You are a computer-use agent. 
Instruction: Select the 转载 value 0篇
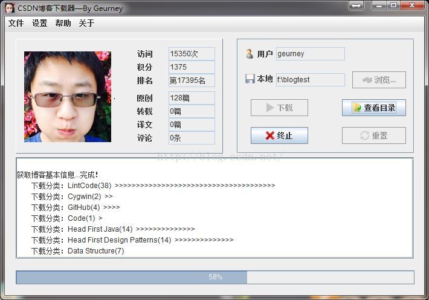(192, 111)
